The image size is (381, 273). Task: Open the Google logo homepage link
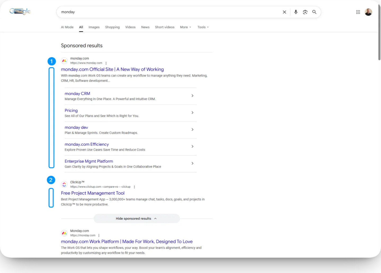pyautogui.click(x=20, y=11)
